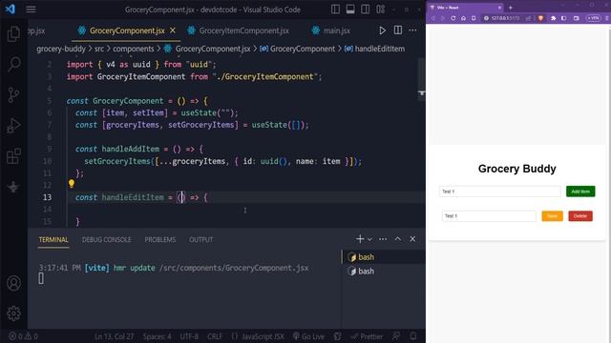Open editor More Actions ellipsis
Viewport: 611px width, 343px height.
pyautogui.click(x=412, y=30)
